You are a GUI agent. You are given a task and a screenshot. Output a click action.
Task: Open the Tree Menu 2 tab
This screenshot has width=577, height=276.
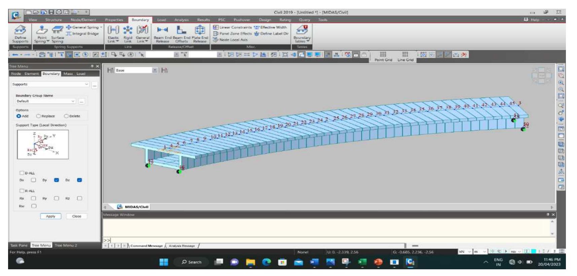[66, 245]
